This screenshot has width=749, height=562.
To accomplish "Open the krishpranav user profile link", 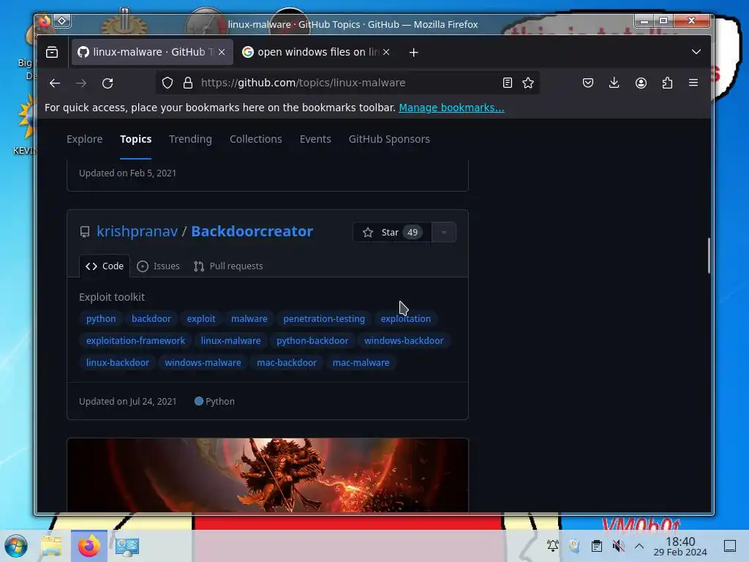I will point(137,231).
